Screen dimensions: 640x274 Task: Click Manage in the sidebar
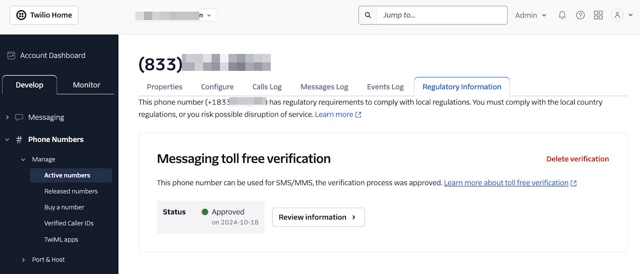click(x=44, y=159)
